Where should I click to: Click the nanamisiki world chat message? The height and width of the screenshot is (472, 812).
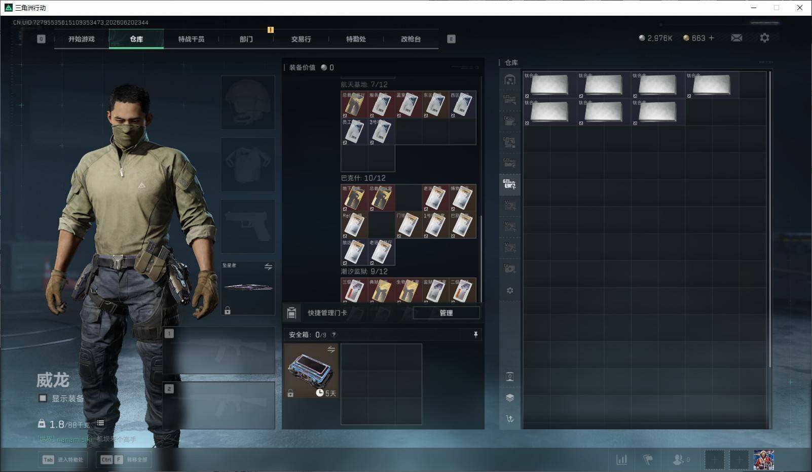[87, 439]
